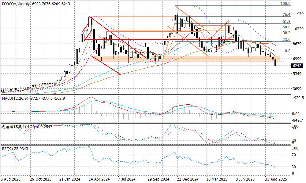Select the latest weekly candle on chart
306x183 pixels.
(x=276, y=63)
